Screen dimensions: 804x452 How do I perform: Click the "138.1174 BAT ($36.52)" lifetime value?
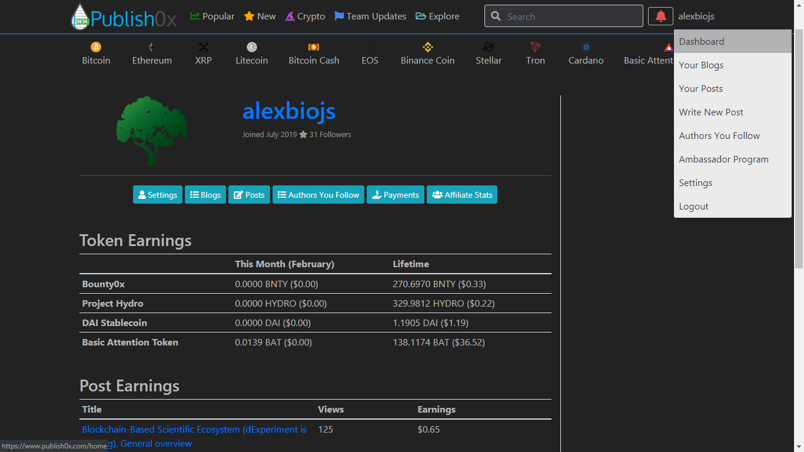tap(439, 342)
